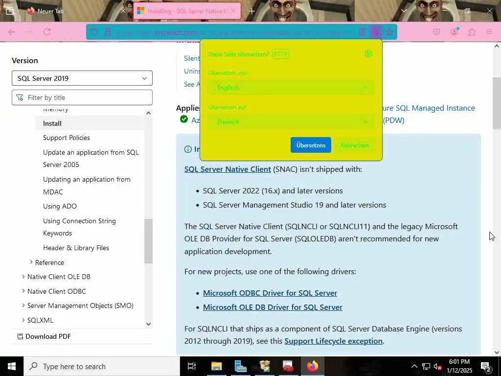
Task: Open the Pocket save icon
Action: point(436,32)
